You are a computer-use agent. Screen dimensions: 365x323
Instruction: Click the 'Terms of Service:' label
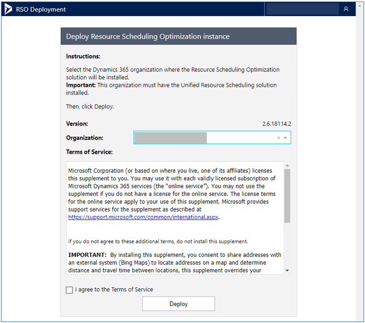89,152
